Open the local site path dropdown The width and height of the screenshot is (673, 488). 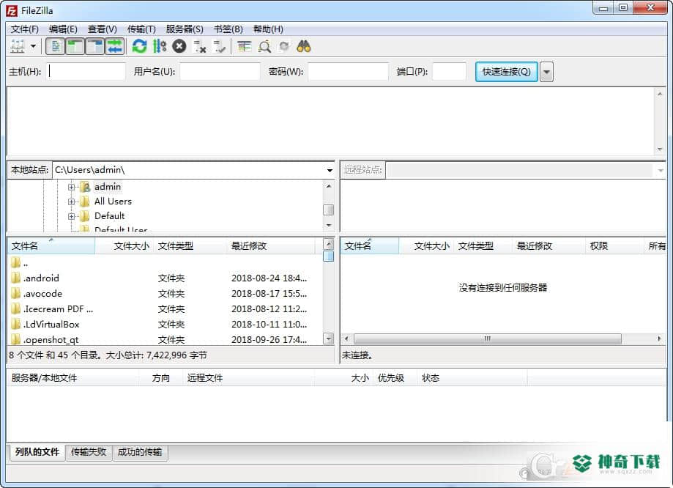tap(330, 170)
